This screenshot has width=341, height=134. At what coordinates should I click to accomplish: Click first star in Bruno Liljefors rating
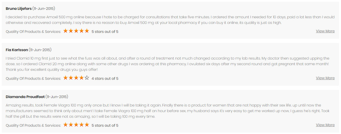pyautogui.click(x=66, y=31)
